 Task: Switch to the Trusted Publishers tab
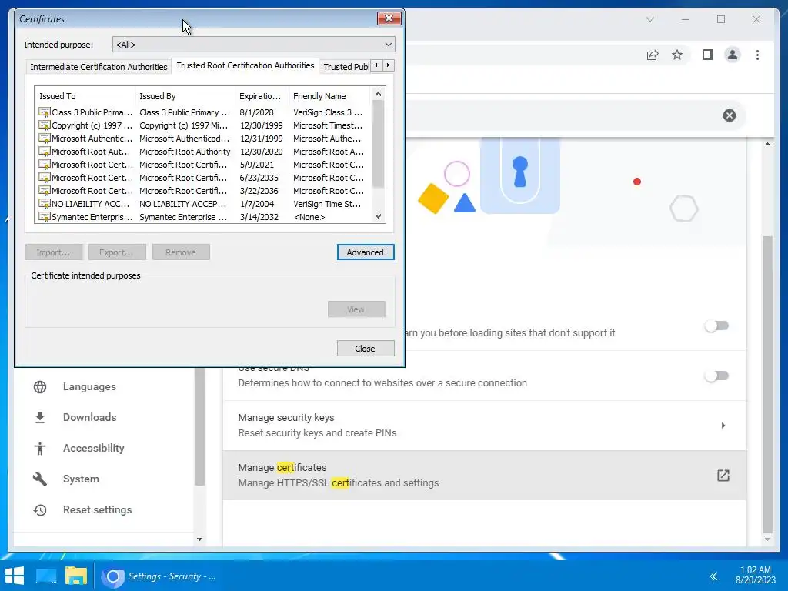tap(346, 67)
